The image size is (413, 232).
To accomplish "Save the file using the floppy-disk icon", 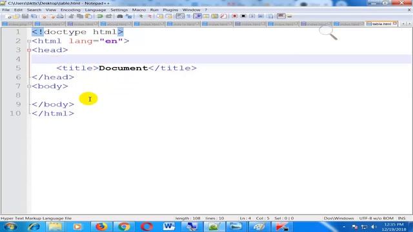I will [x=25, y=16].
